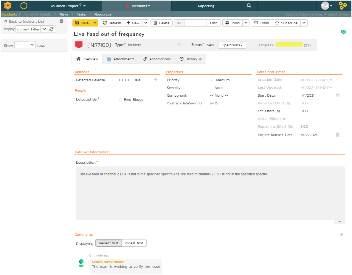Open the Start Date calendar picker
352x275 pixels.
point(337,95)
